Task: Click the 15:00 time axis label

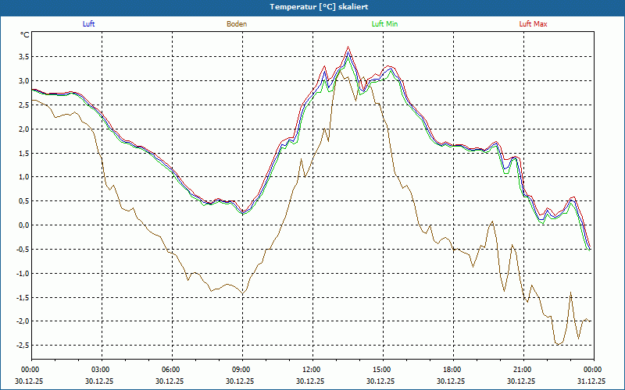Action: [381, 370]
